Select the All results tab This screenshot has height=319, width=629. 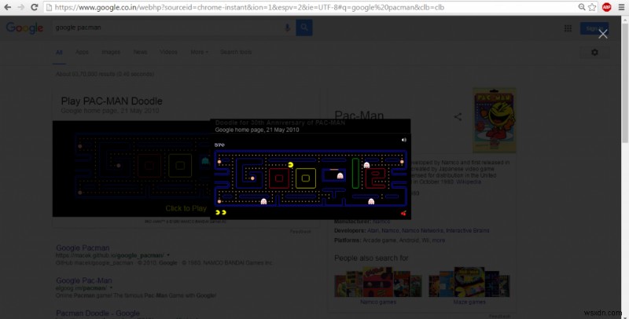[59, 52]
